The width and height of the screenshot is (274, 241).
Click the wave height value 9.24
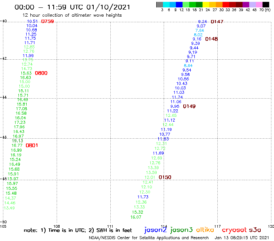[203, 22]
